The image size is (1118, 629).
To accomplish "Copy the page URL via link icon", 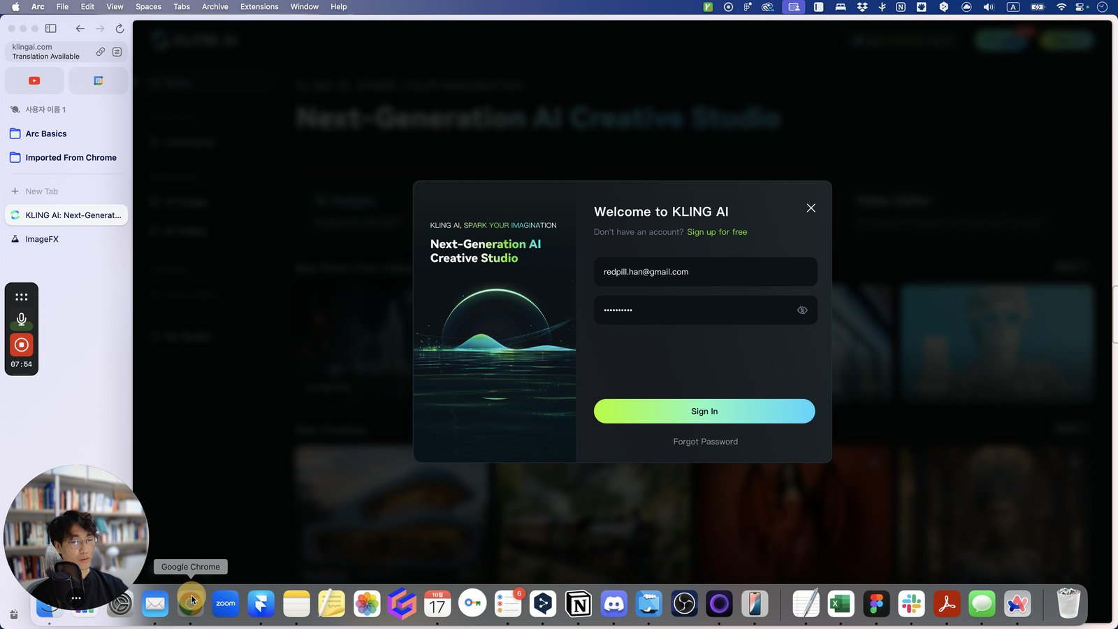I will pos(101,52).
